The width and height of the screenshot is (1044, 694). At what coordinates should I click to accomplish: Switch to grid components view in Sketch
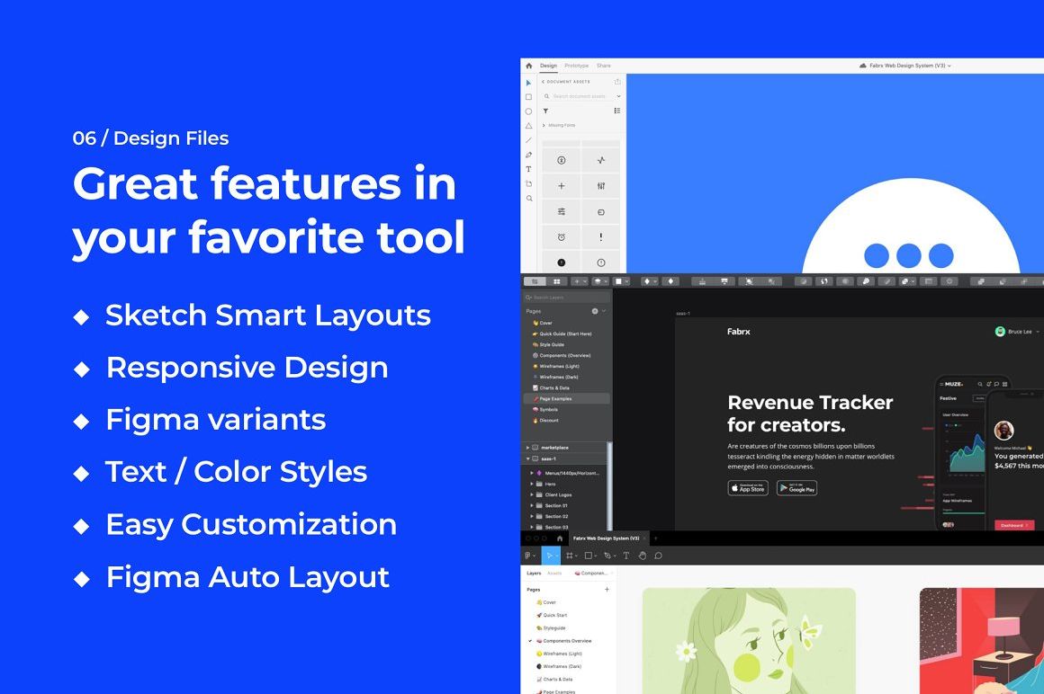557,281
